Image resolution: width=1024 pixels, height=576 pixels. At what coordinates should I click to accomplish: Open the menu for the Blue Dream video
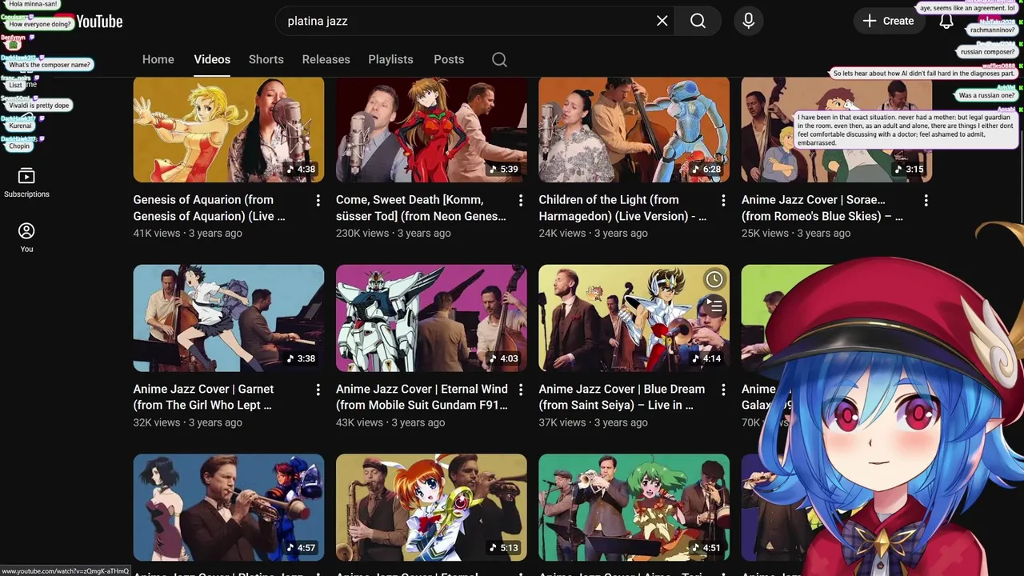point(723,390)
